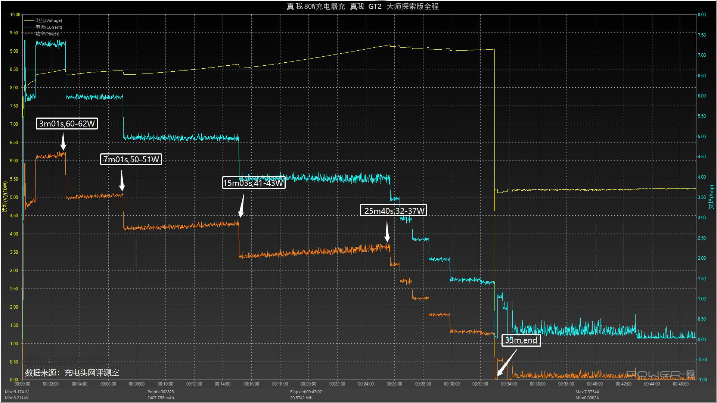Click the 00:34:00 time axis label
Image resolution: width=717 pixels, height=403 pixels.
click(x=509, y=384)
